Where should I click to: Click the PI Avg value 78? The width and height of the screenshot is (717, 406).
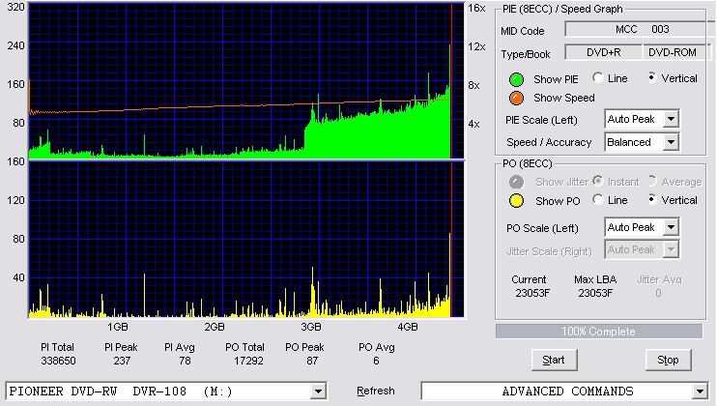tap(185, 361)
